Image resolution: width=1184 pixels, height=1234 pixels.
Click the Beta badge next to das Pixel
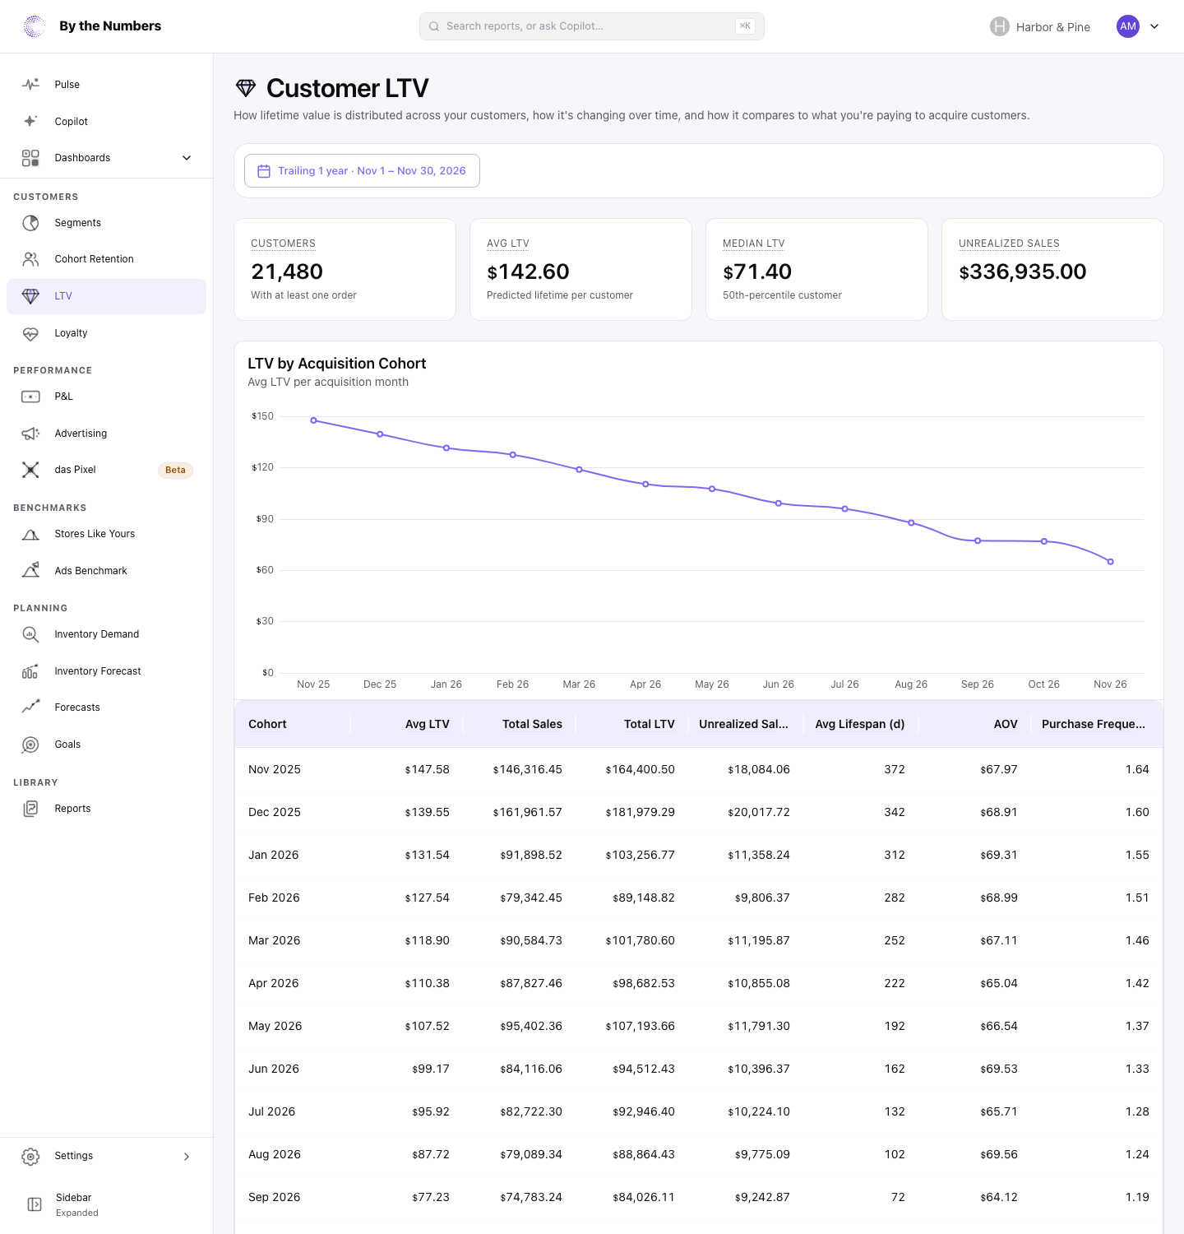click(175, 471)
